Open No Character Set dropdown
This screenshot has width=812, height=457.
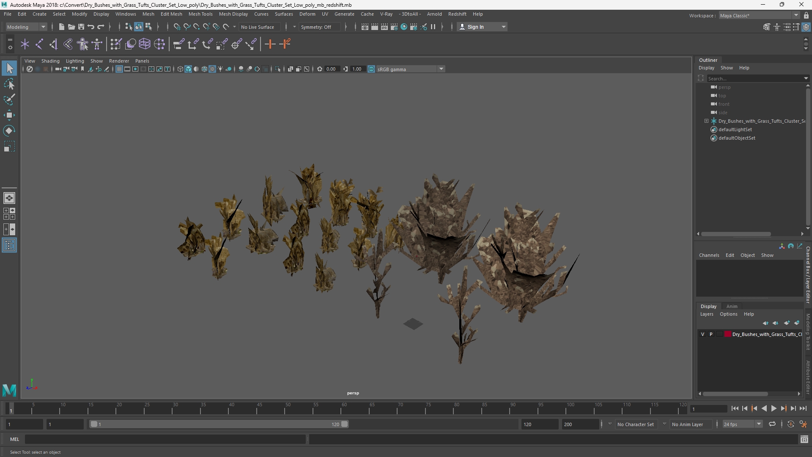[x=635, y=424]
